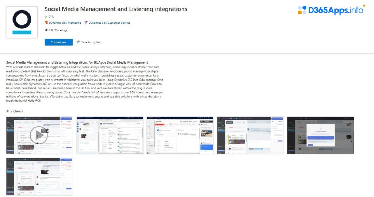The image size is (374, 197).
Task: Click Save to my list
Action: coord(91,42)
